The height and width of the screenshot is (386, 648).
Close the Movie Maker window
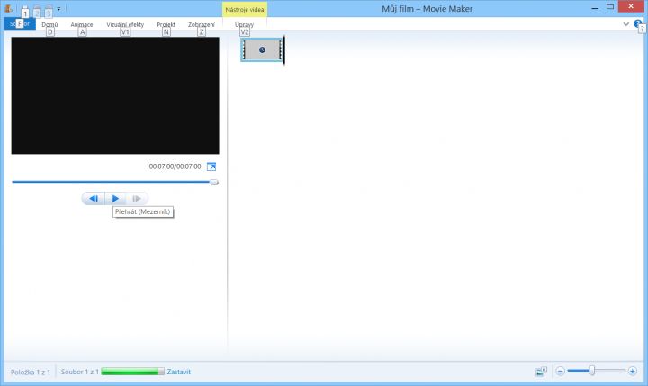tap(631, 6)
